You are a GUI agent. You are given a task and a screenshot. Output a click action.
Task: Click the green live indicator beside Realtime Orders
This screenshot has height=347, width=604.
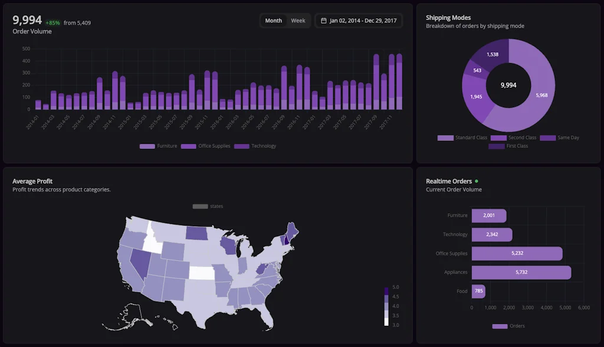477,181
